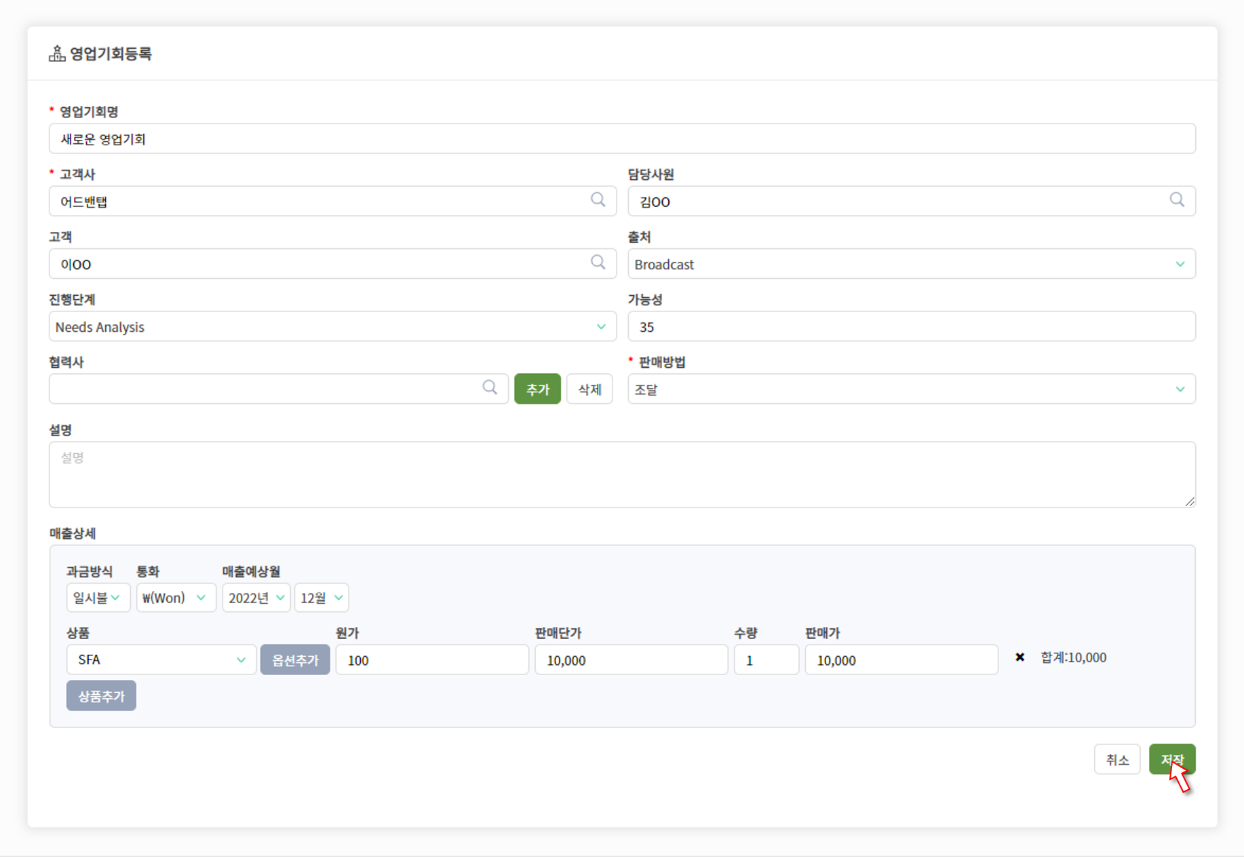
Task: Open the 통화 ₩(Won) currency dropdown
Action: pos(176,598)
